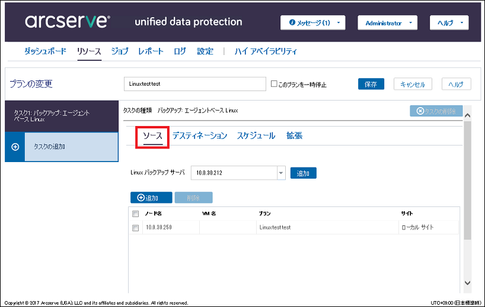Click the 保存 button
The width and height of the screenshot is (485, 307).
click(371, 84)
